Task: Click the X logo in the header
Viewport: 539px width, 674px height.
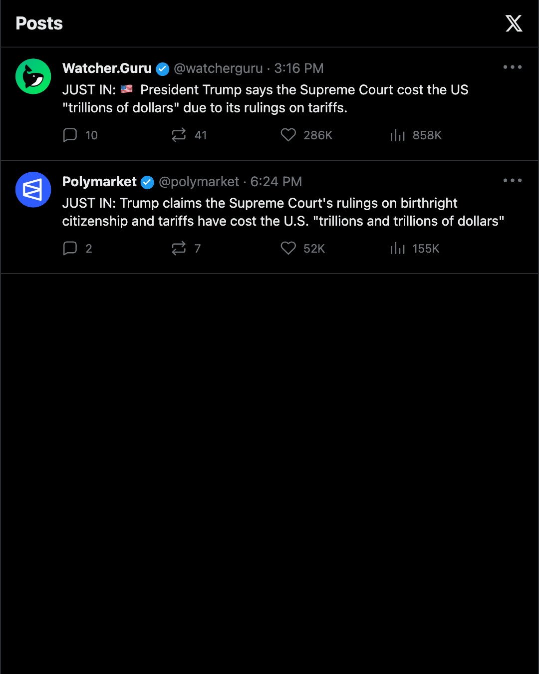Action: 514,23
